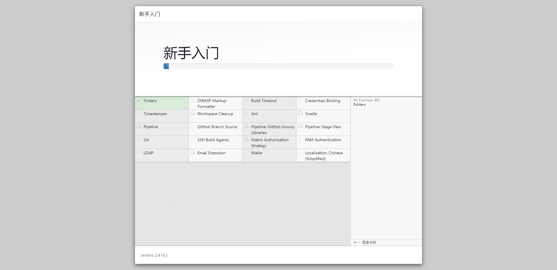Select the Build Timeout plugin cell
Image resolution: width=557 pixels, height=270 pixels.
click(x=264, y=101)
